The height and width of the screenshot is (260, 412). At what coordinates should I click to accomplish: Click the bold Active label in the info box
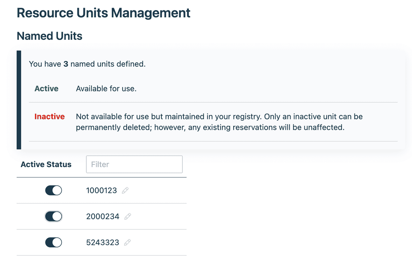click(x=46, y=88)
